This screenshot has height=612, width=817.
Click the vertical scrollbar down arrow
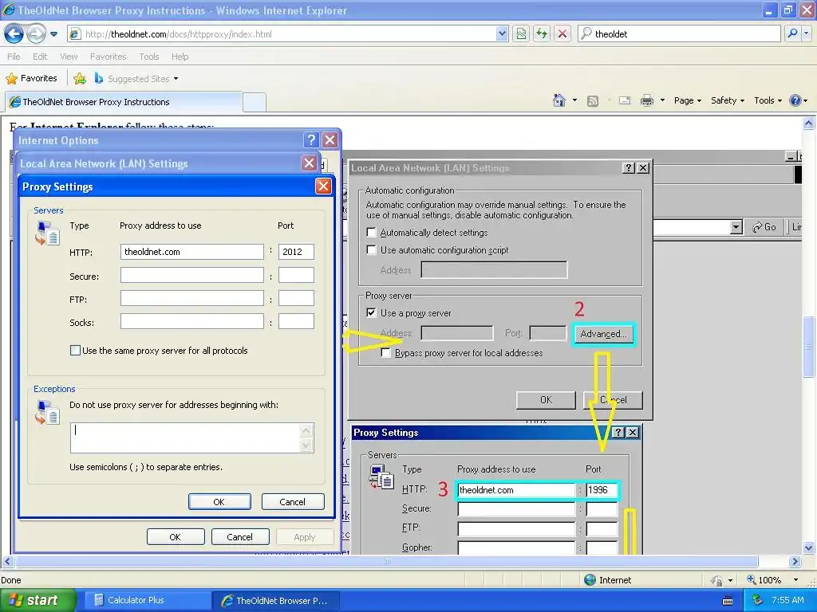(809, 547)
